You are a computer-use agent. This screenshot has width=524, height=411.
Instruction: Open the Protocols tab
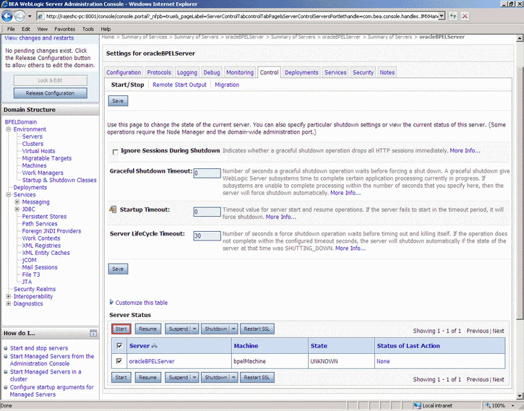pos(159,72)
